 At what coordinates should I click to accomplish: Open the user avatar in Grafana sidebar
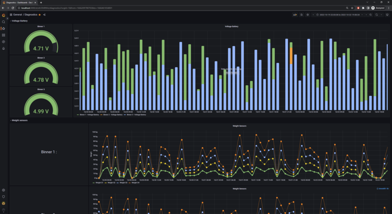click(x=3, y=203)
